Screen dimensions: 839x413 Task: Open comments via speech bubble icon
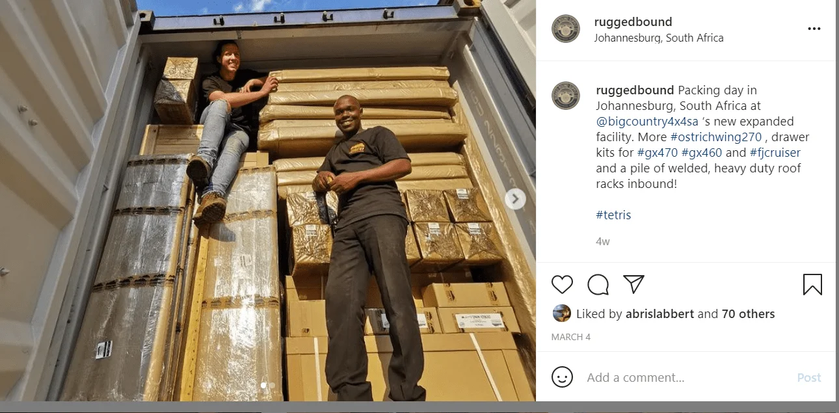tap(598, 284)
